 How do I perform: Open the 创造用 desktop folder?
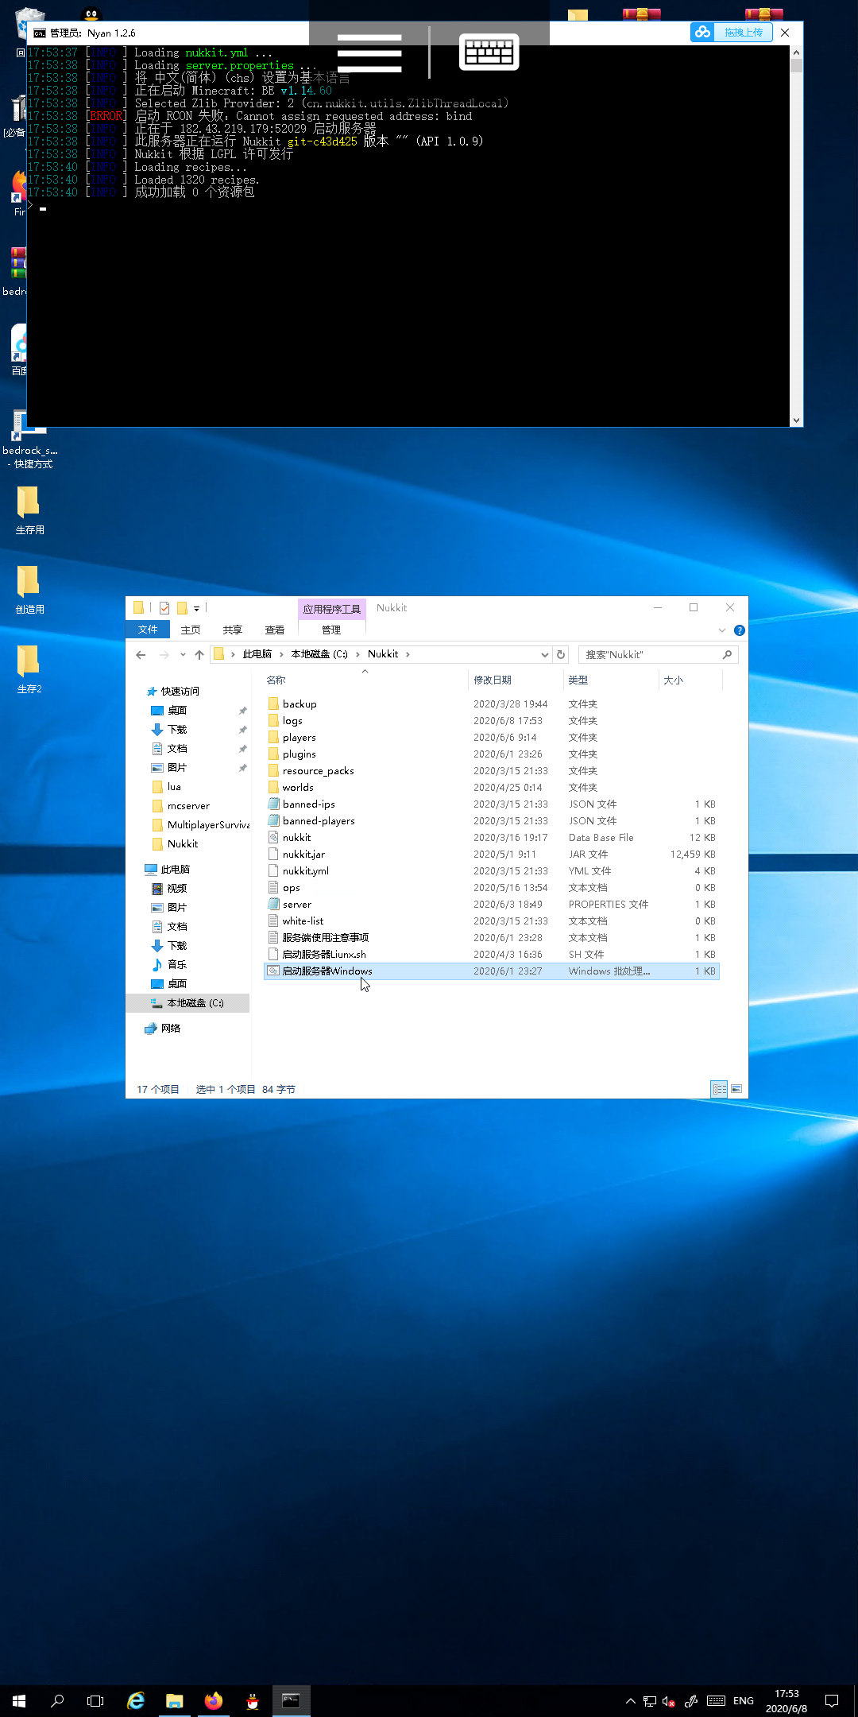pos(29,590)
